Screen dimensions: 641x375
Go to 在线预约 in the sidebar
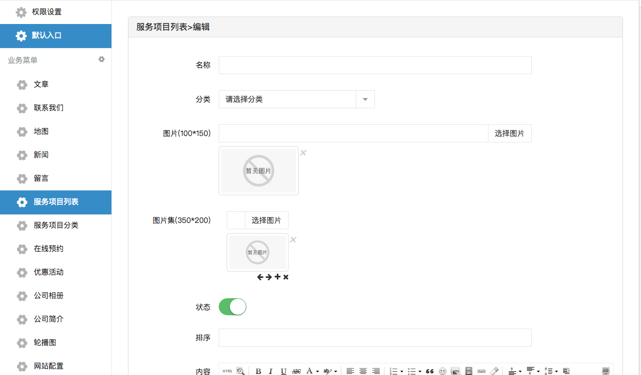(x=49, y=249)
